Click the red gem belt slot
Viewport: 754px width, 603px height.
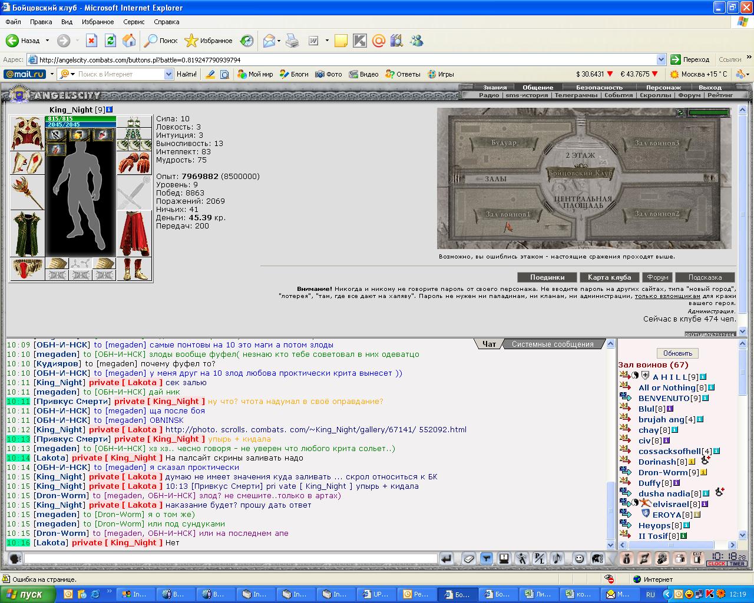27,269
